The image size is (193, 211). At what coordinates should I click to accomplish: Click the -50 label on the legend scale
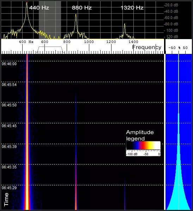point(146,154)
